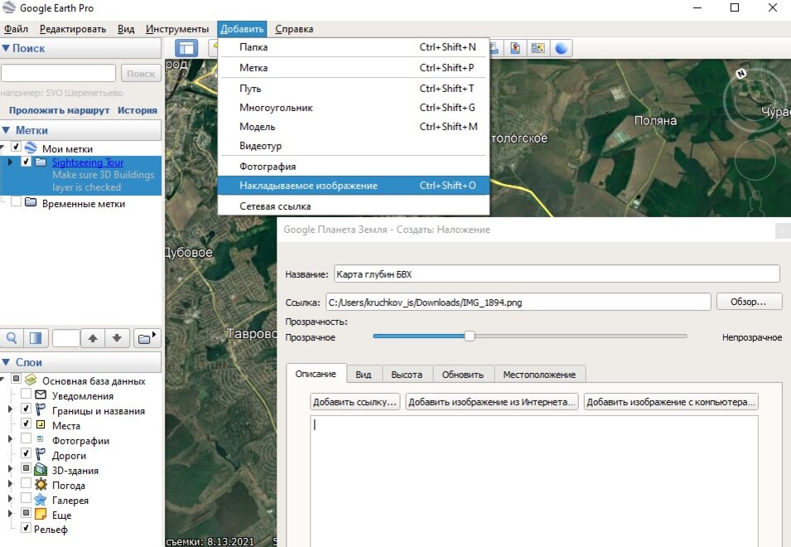Collapse the Поиск panel triangle

[6, 48]
